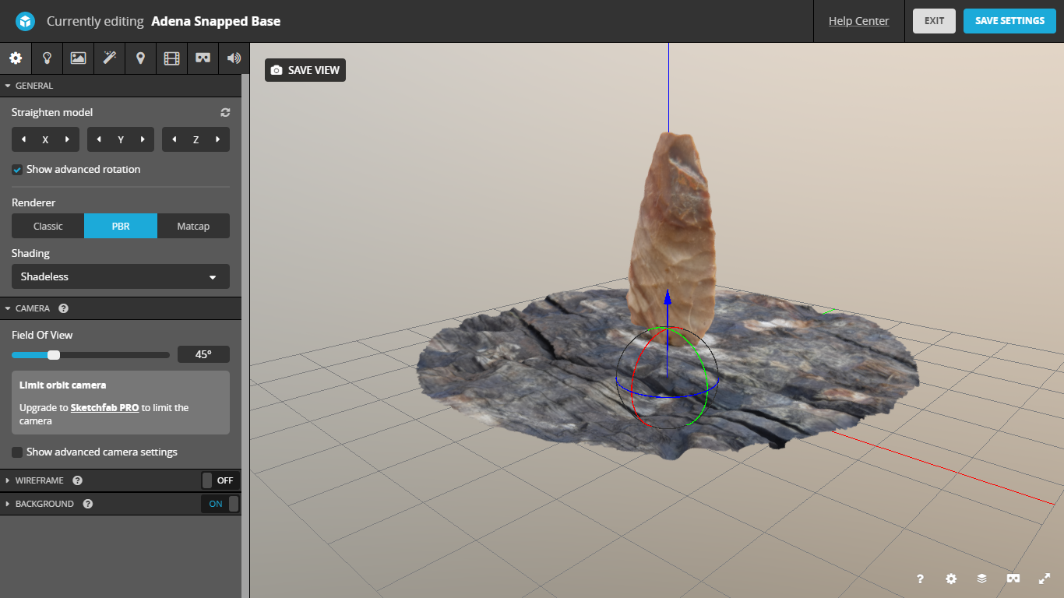
Task: Select the Post-Processing Filters wand icon
Action: (x=109, y=58)
